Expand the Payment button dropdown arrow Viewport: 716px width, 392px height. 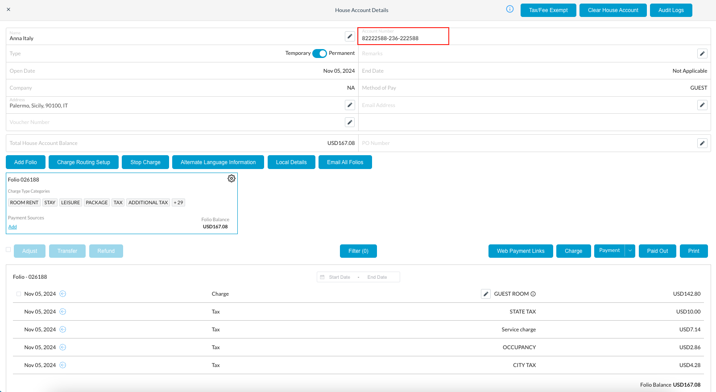(x=630, y=251)
